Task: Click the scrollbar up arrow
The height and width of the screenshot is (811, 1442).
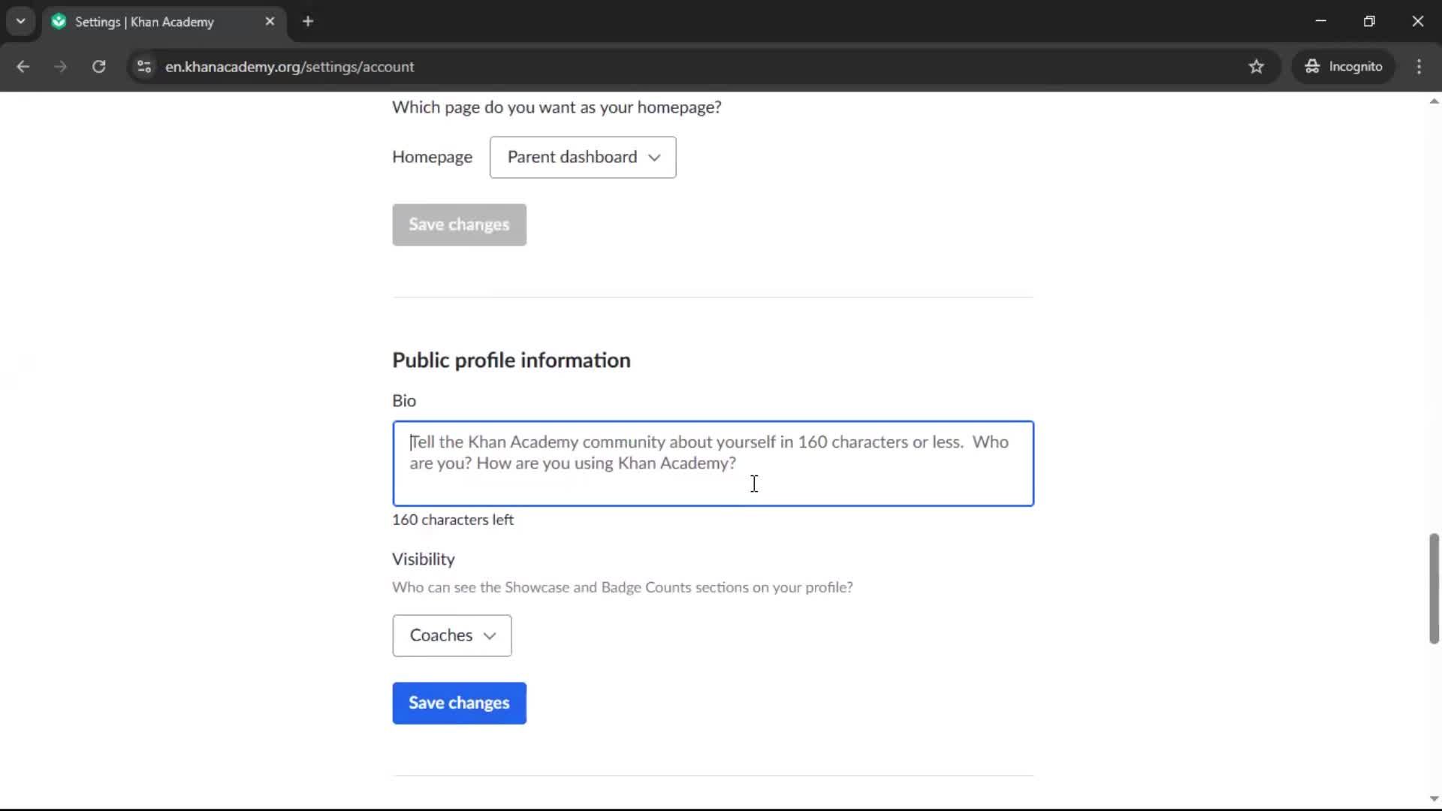Action: click(1434, 101)
